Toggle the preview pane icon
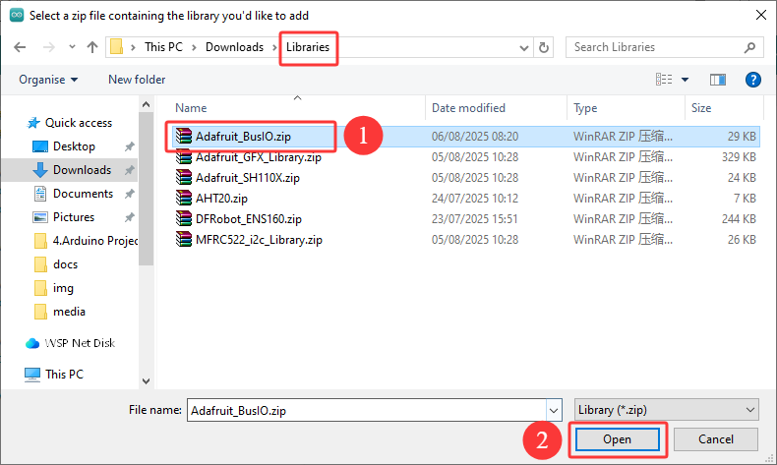Viewport: 777px width, 465px height. click(718, 80)
